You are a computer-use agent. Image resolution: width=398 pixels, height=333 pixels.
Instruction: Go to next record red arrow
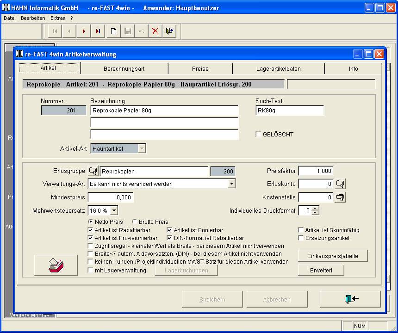coord(83,31)
